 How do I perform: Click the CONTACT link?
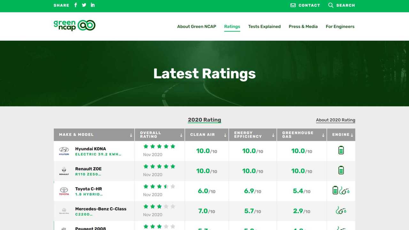309,5
